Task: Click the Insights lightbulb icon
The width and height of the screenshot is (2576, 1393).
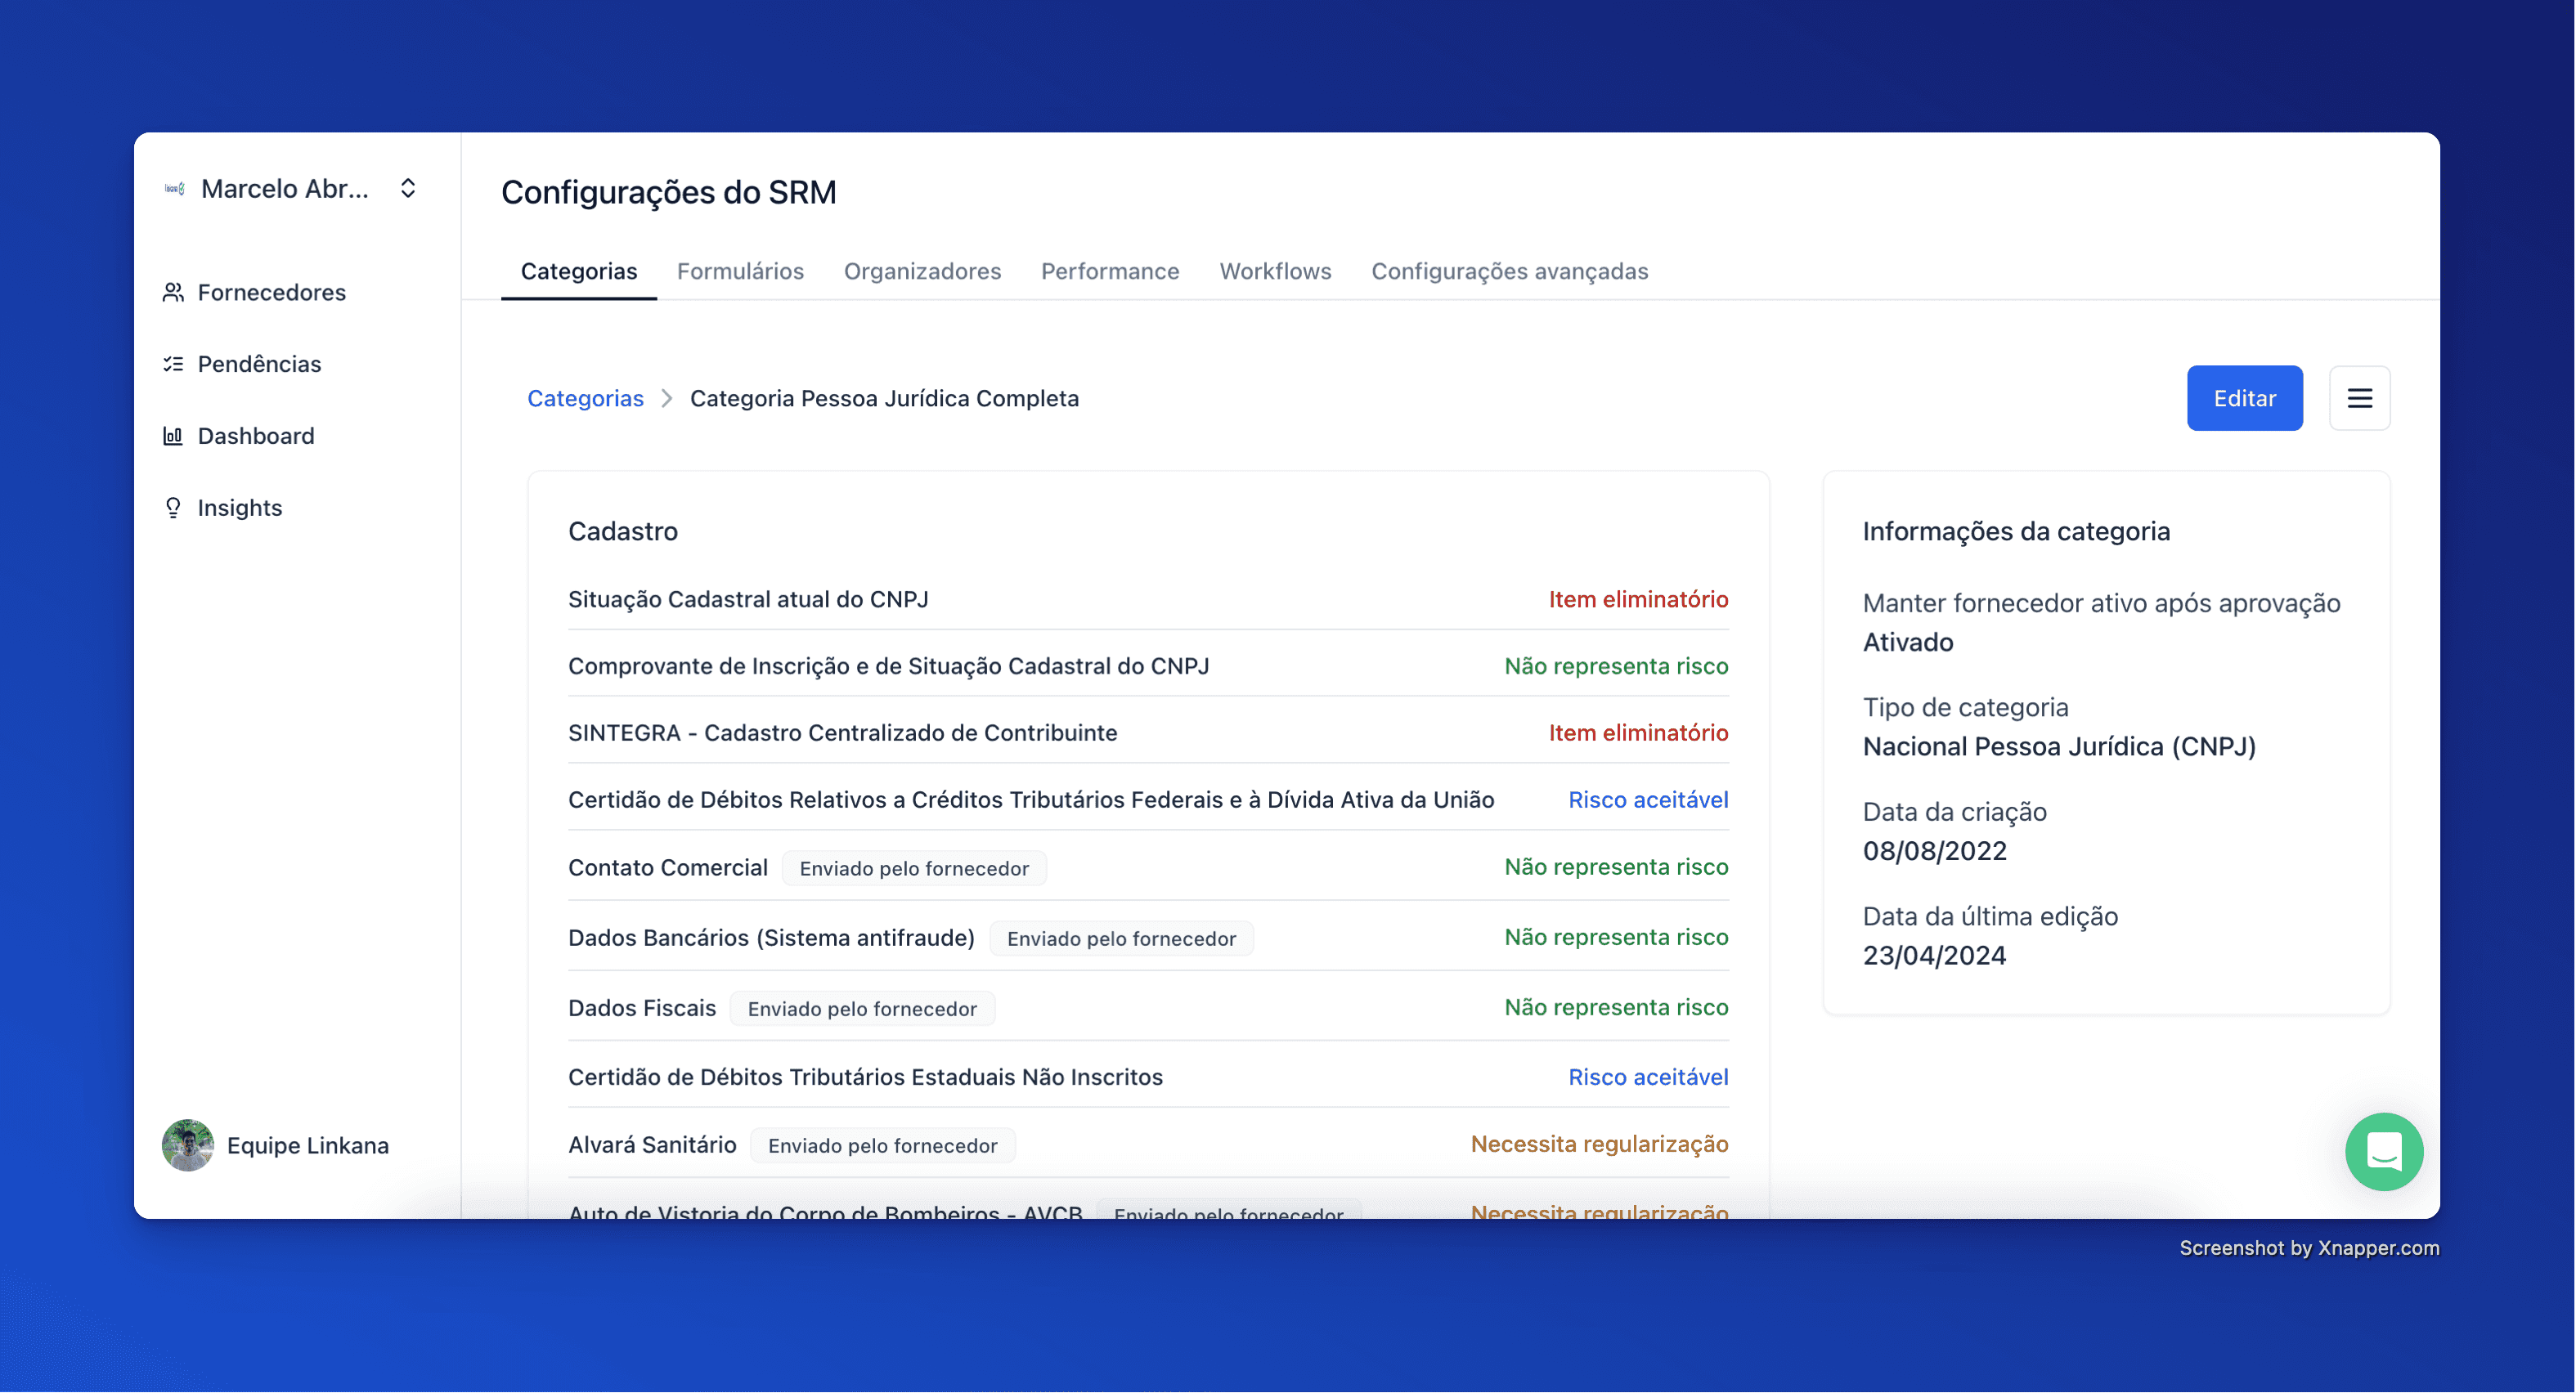Action: 173,508
